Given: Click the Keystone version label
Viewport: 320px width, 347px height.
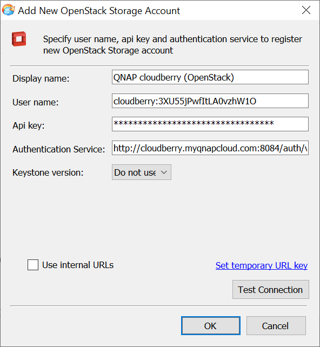Looking at the screenshot, I should [48, 172].
